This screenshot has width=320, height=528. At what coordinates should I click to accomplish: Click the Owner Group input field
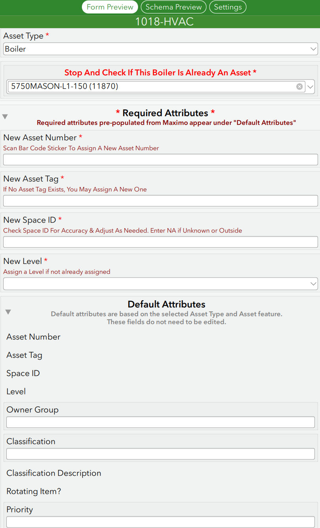point(160,422)
